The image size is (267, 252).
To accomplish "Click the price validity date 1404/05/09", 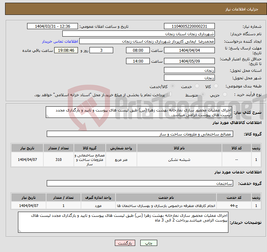I will [x=189, y=61].
